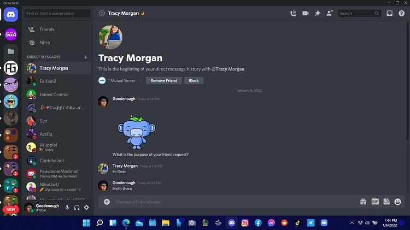Open user settings gear
This screenshot has width=410, height=230.
86,208
